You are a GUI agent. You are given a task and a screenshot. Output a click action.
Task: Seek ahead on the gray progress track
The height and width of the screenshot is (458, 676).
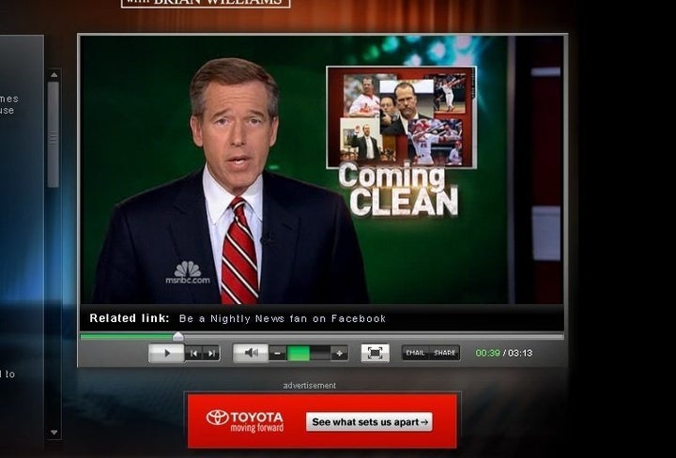374,337
